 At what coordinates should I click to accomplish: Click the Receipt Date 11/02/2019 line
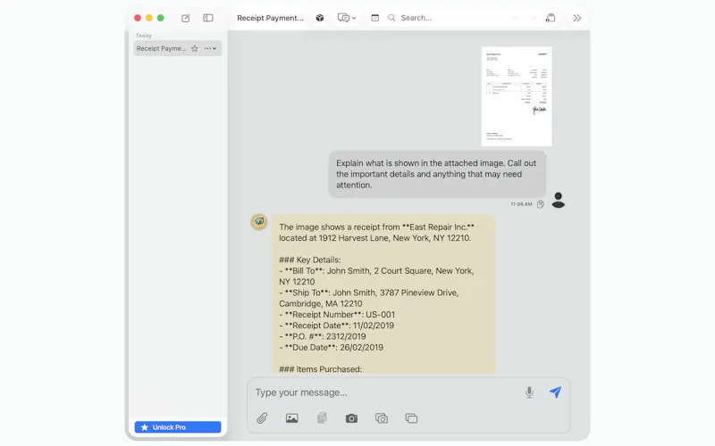pyautogui.click(x=337, y=326)
